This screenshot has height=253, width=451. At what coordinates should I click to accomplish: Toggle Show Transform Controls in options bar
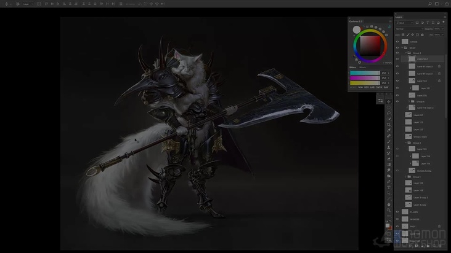pyautogui.click(x=39, y=4)
